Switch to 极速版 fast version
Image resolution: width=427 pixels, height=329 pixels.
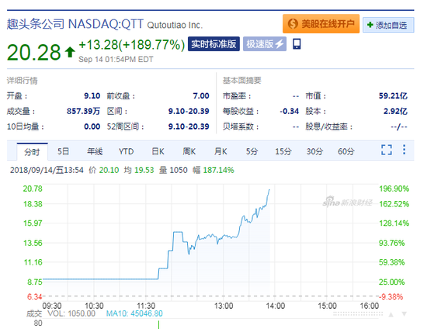coord(265,43)
